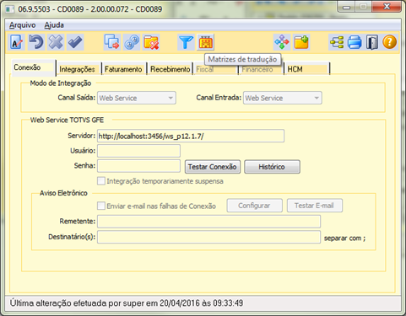Click the Destinatário(s) input field
This screenshot has height=316, width=406.
tap(208, 237)
